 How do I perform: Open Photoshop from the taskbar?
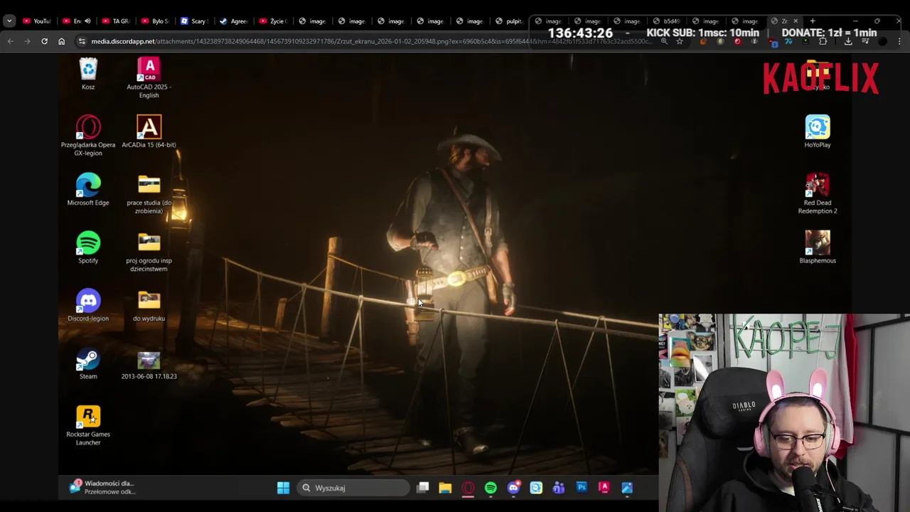pyautogui.click(x=582, y=488)
